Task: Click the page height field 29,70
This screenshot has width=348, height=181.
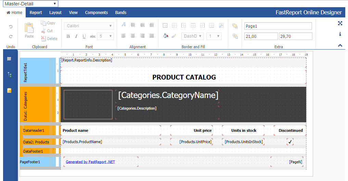Action: pyautogui.click(x=296, y=36)
